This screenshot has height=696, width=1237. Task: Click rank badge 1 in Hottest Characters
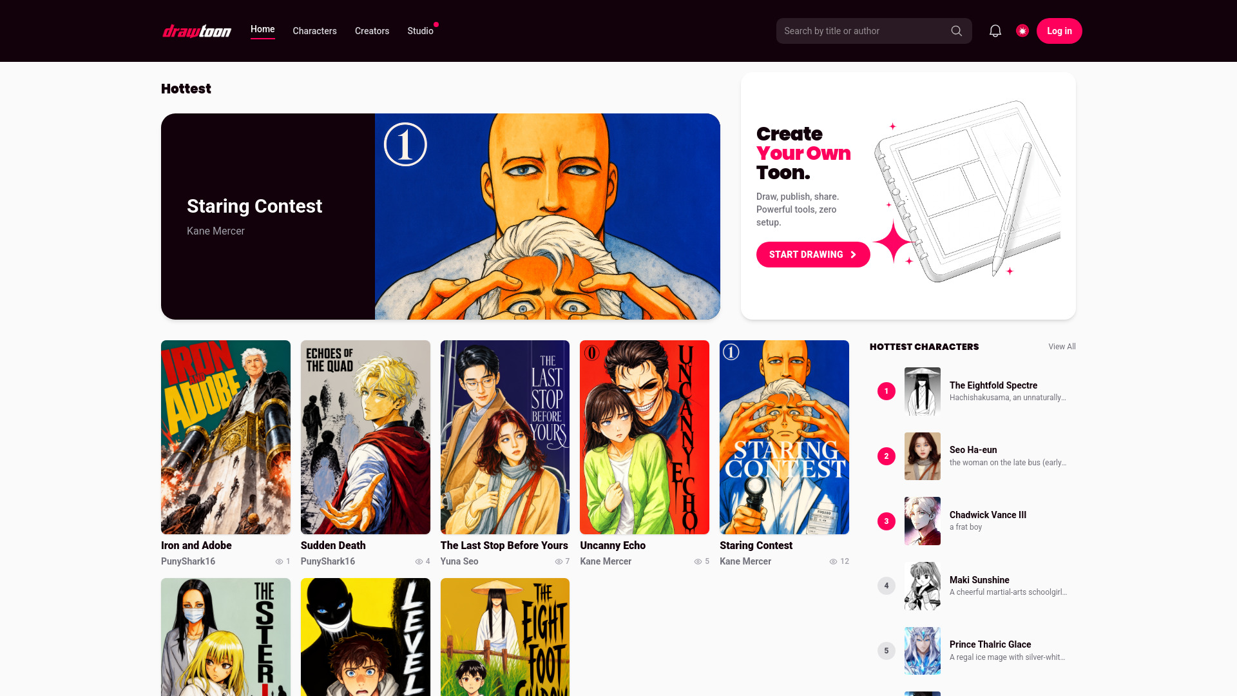[x=887, y=391]
